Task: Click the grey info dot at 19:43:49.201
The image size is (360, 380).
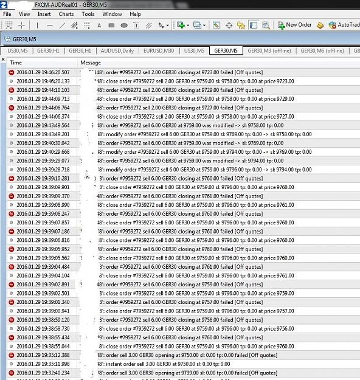Action: (x=11, y=134)
